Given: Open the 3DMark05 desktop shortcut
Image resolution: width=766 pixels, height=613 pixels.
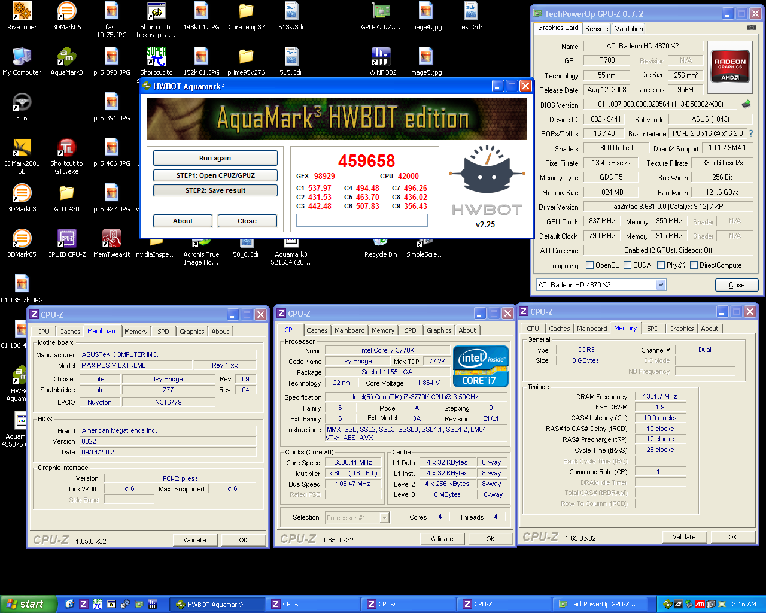Looking at the screenshot, I should pyautogui.click(x=22, y=244).
